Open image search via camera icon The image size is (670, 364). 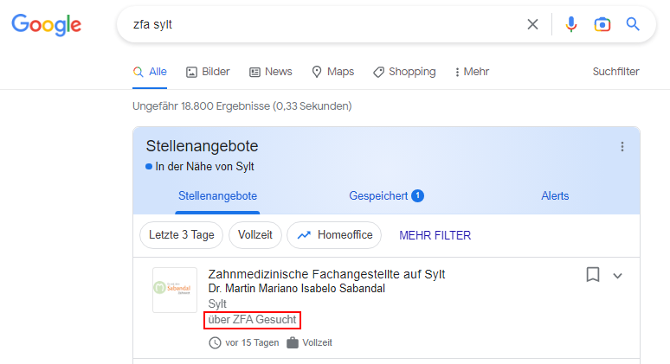click(602, 24)
